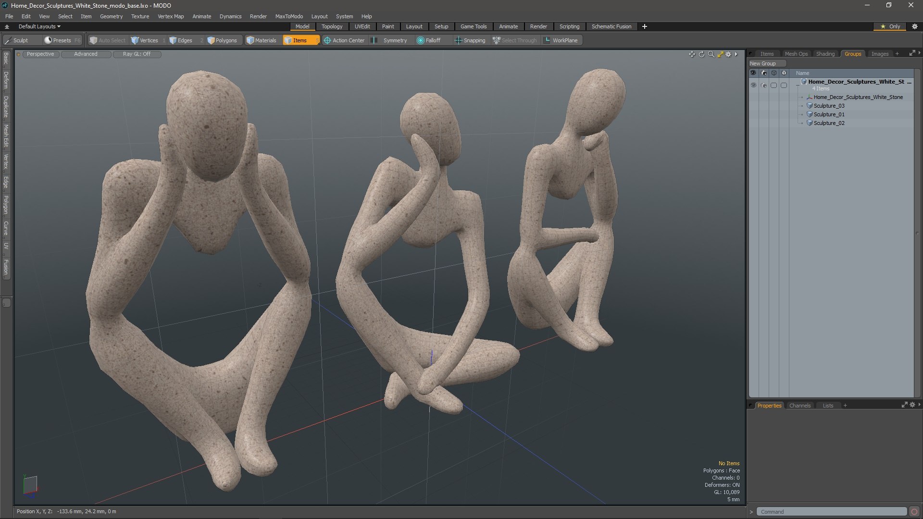Click the Sculpture_03 mesh icon
This screenshot has height=519, width=923.
click(810, 106)
